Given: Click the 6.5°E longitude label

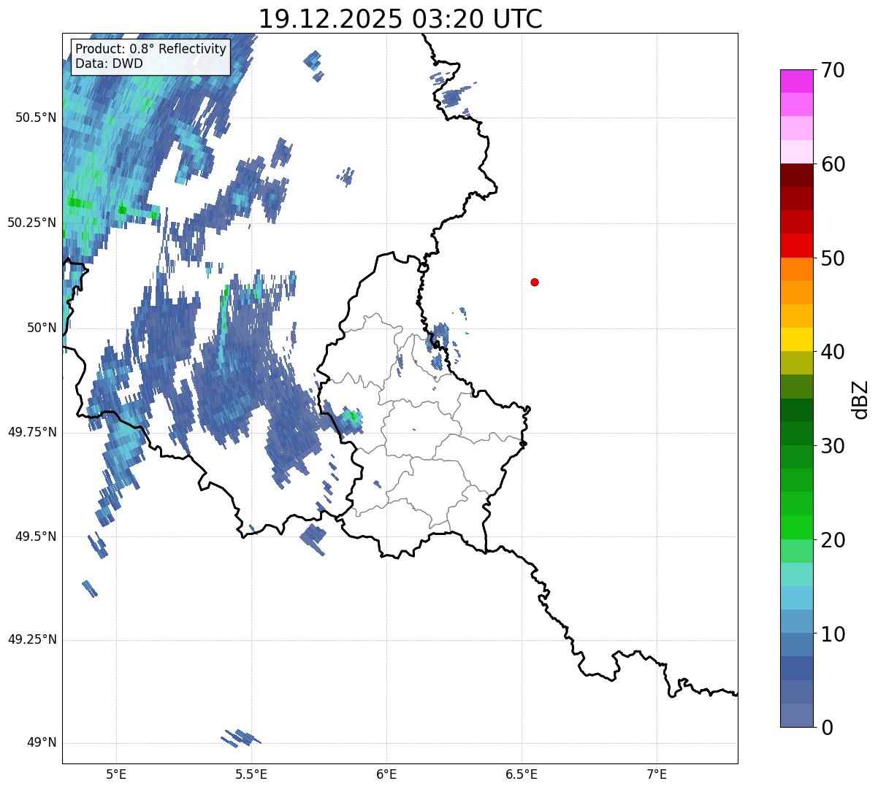Looking at the screenshot, I should 522,774.
